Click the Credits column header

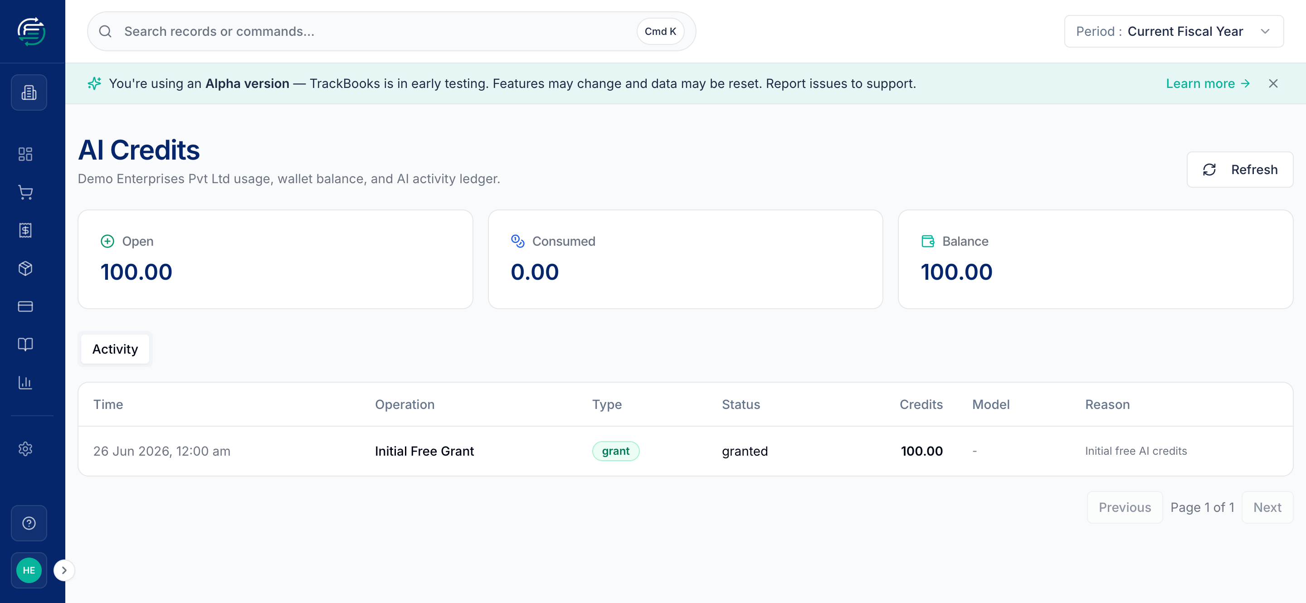(921, 404)
